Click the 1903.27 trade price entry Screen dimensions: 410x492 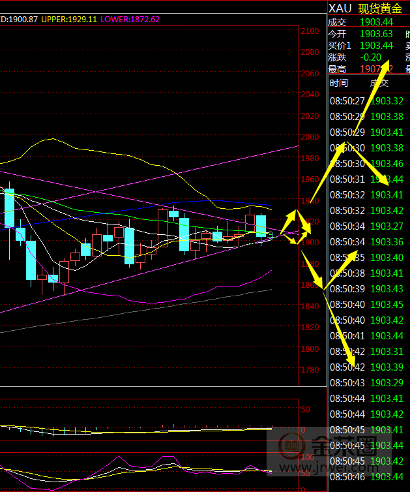pyautogui.click(x=386, y=226)
